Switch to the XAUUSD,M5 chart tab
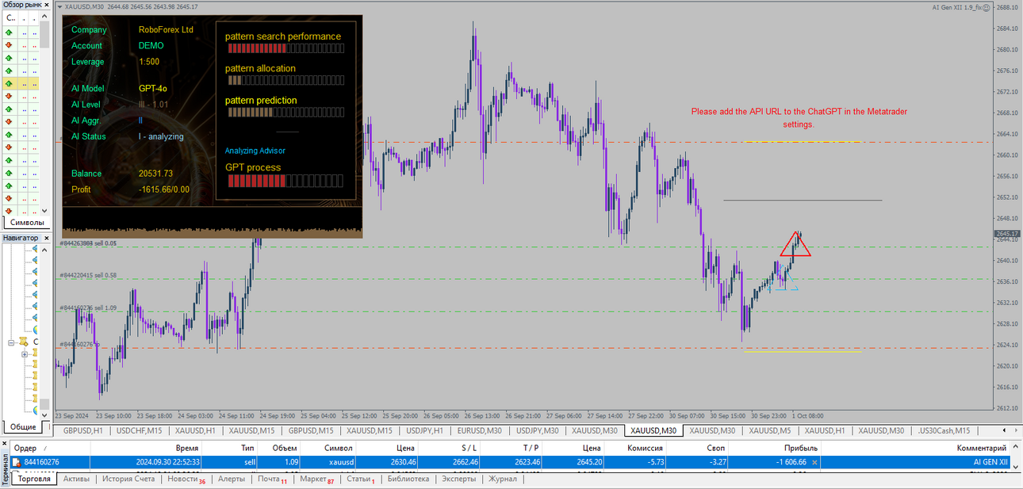The image size is (1023, 489). pyautogui.click(x=770, y=430)
